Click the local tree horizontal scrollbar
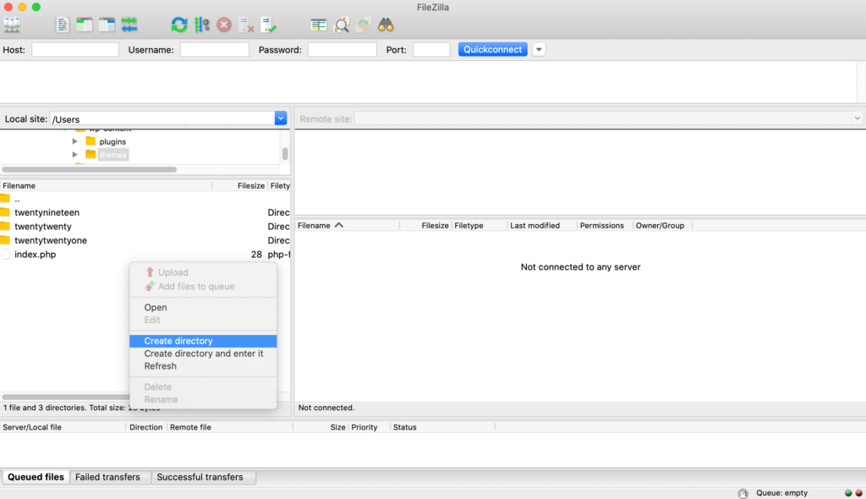This screenshot has height=499, width=866. pos(89,169)
